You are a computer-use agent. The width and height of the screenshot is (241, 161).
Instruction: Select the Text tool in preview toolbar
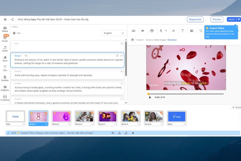(183, 31)
